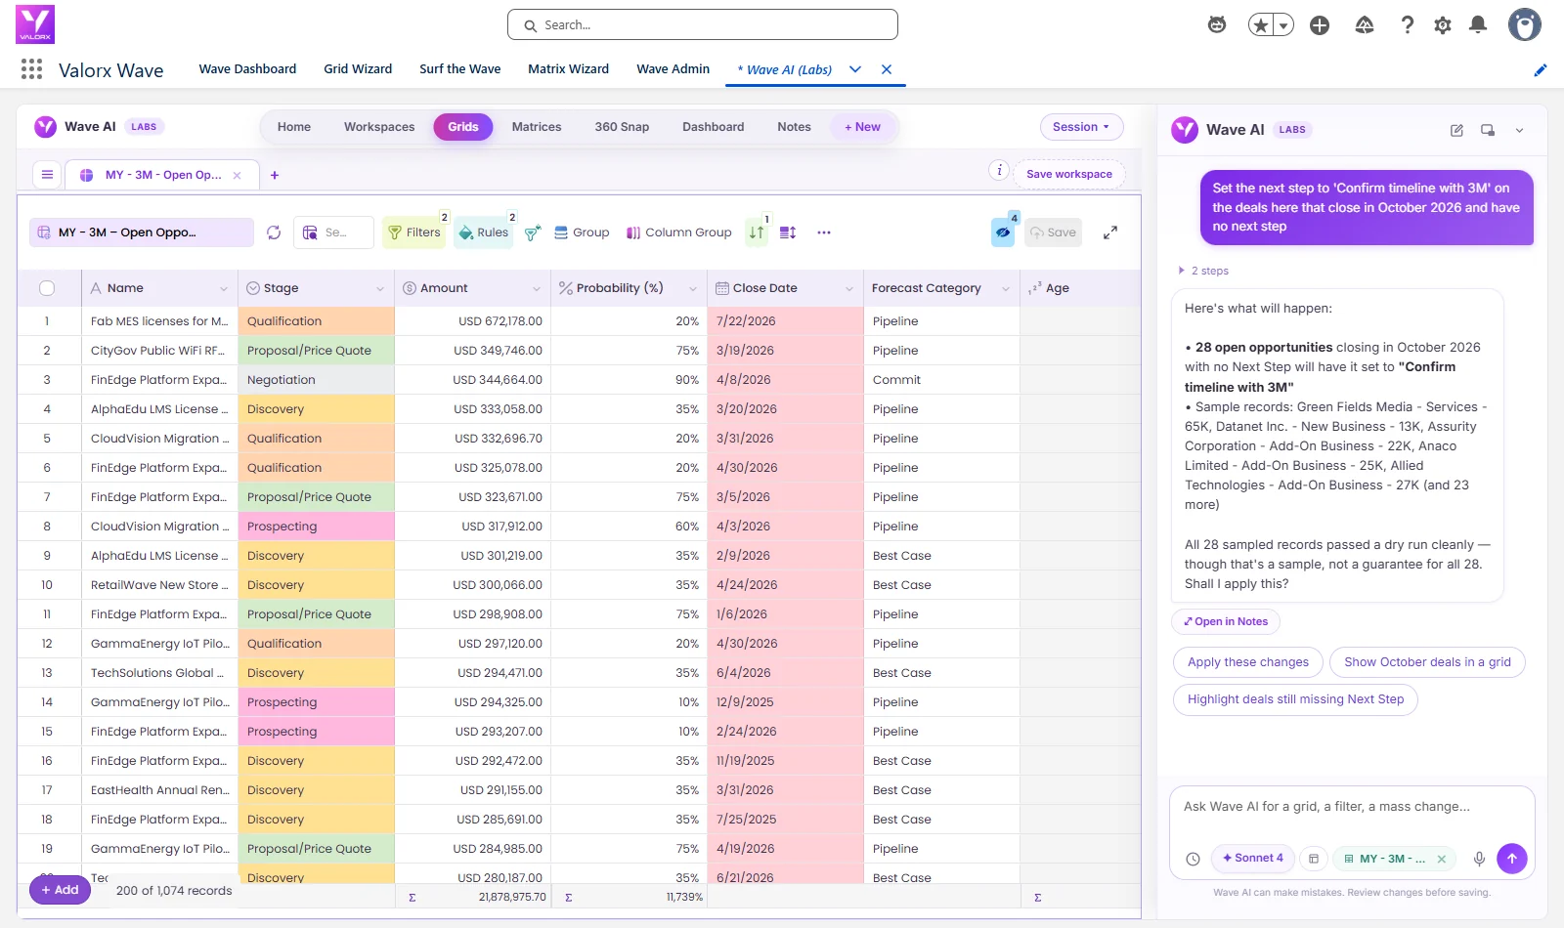The image size is (1564, 928).
Task: Select the Workspaces tab
Action: click(379, 127)
